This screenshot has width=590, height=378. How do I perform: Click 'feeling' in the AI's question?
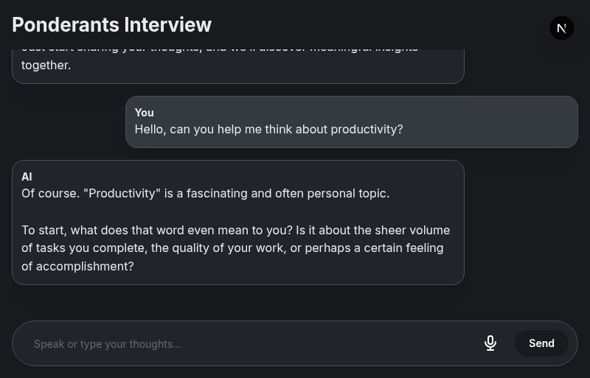pyautogui.click(x=422, y=248)
